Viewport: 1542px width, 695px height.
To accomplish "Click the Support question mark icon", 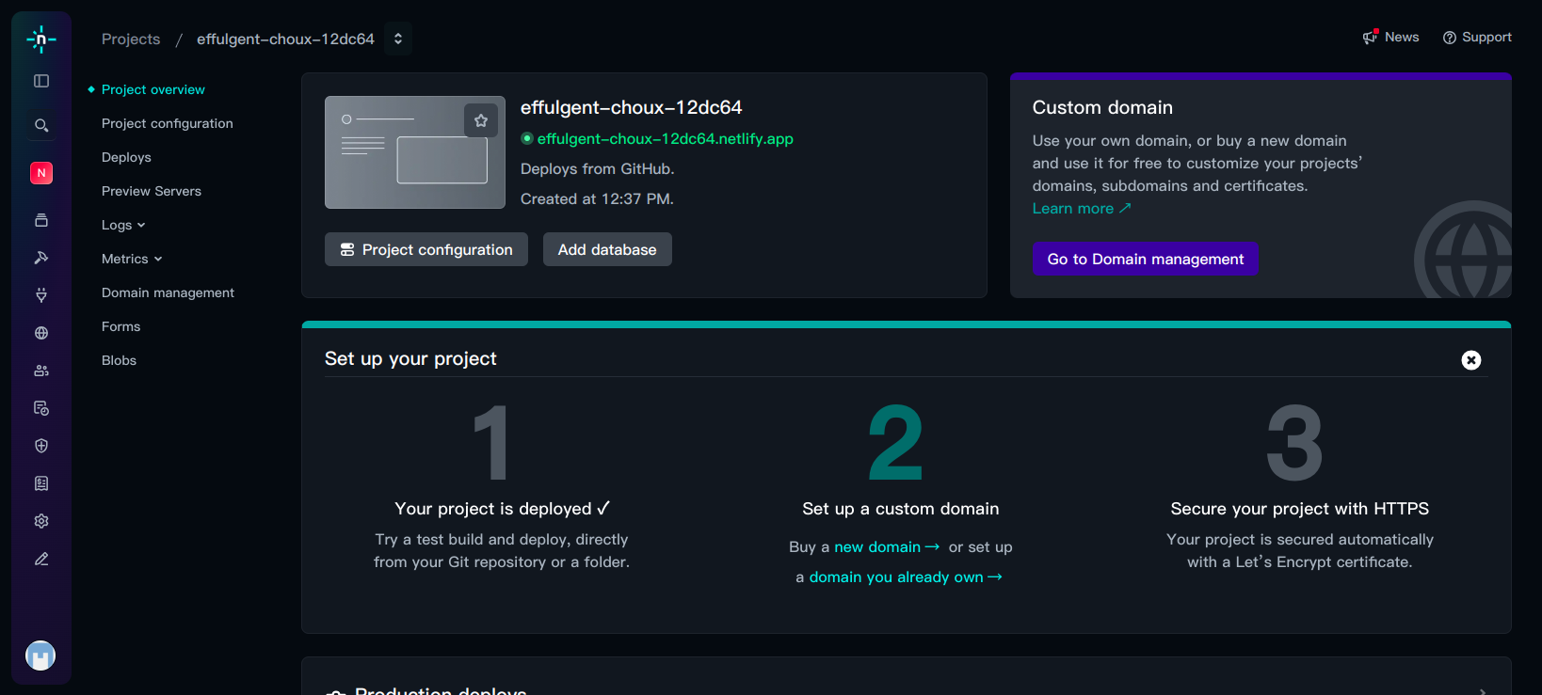I will [x=1450, y=38].
